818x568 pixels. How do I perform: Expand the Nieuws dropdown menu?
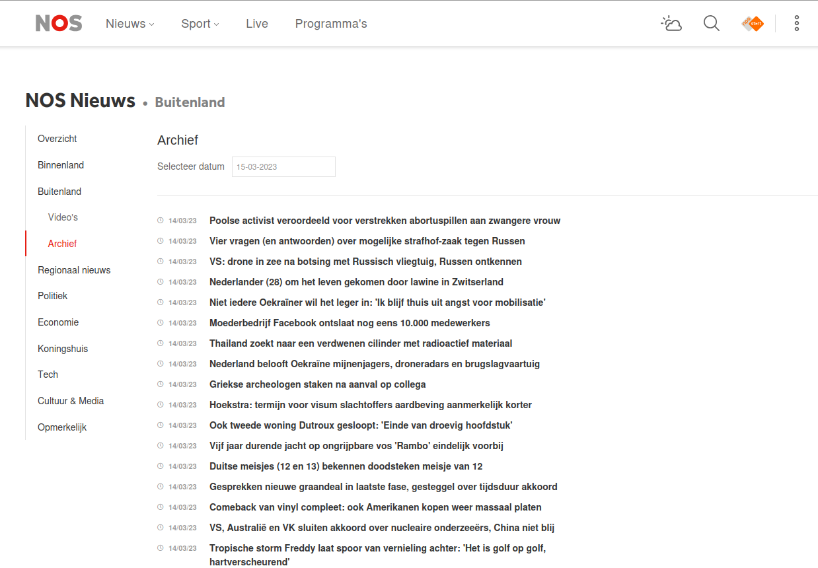coord(130,24)
